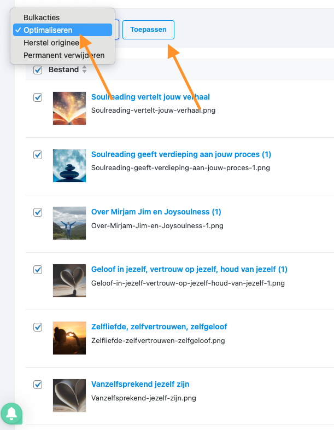Select the Optimaliseren dropdown option
Image resolution: width=334 pixels, height=430 pixels.
(48, 30)
